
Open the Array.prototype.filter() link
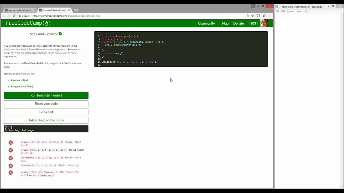click(x=21, y=86)
